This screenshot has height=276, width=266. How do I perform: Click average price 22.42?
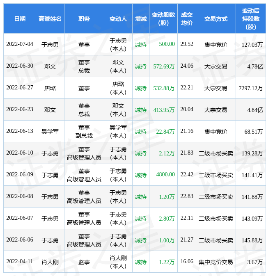pos(187,174)
